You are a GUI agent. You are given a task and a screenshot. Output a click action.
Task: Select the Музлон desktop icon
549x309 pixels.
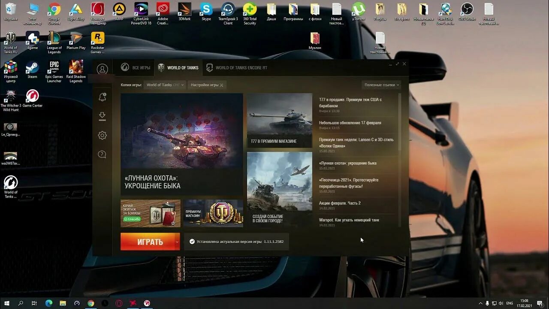315,41
